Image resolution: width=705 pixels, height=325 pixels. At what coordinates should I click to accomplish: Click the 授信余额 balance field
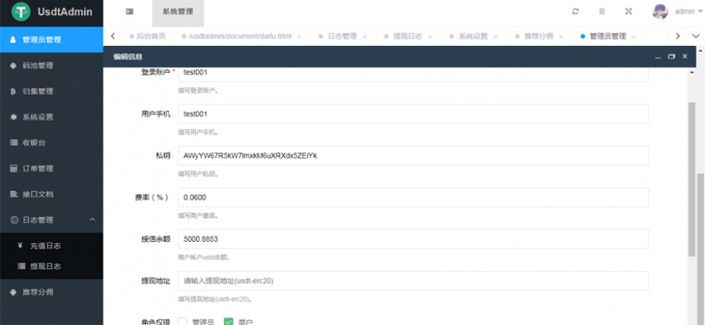pos(413,239)
